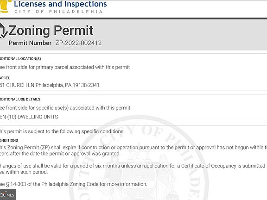
Task: Click the City of Philadelphia seal watermark
Action: (139, 158)
